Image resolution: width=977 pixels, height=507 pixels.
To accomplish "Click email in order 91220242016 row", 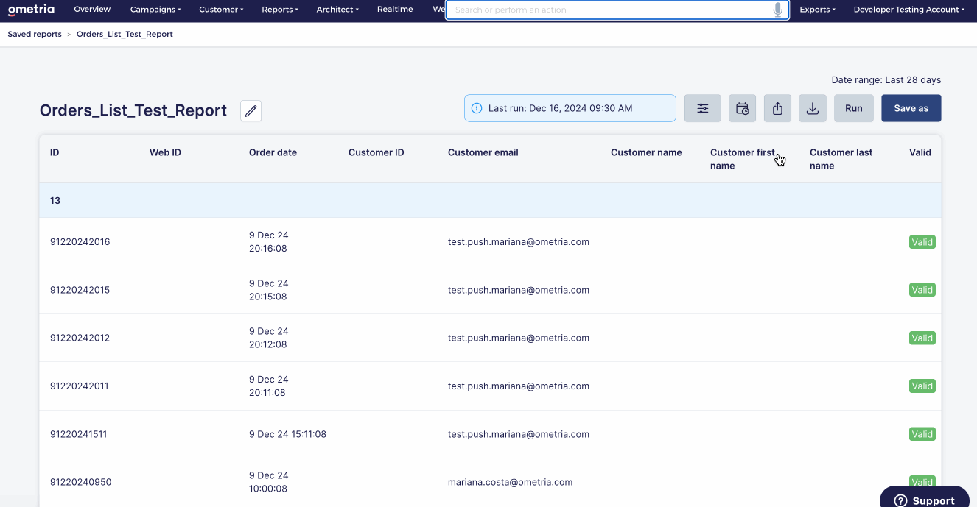I will point(519,241).
